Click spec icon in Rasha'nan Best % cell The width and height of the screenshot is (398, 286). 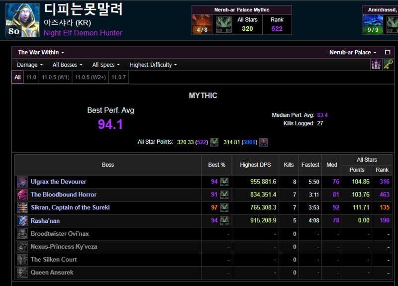[224, 220]
